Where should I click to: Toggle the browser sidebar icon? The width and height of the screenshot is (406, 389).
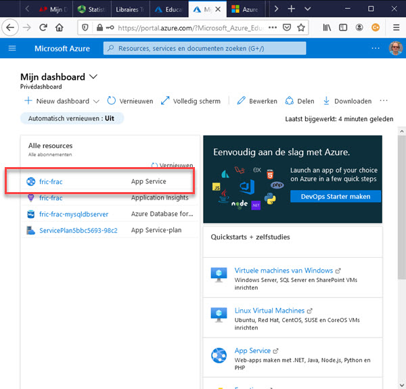tap(343, 28)
